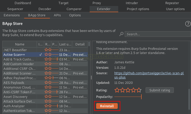This screenshot has height=114, width=191.
Task: Click the version value 1.0.21d
Action: tap(120, 68)
